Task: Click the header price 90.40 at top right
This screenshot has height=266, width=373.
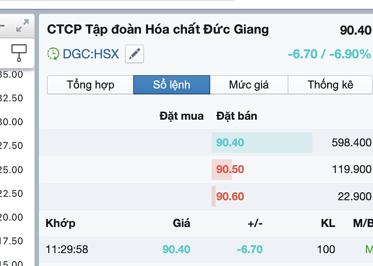Action: pyautogui.click(x=355, y=30)
